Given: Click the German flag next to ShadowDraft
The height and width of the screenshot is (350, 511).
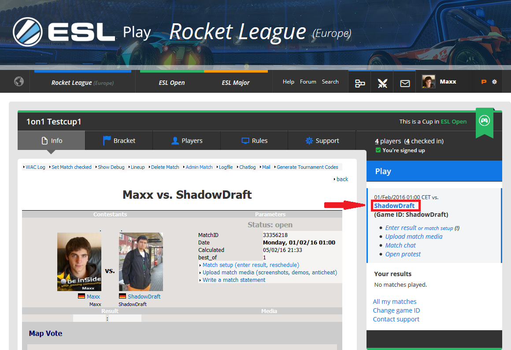Looking at the screenshot, I should [122, 296].
